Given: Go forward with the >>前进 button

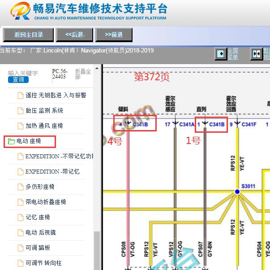Looking at the screenshot, I should point(114,35).
